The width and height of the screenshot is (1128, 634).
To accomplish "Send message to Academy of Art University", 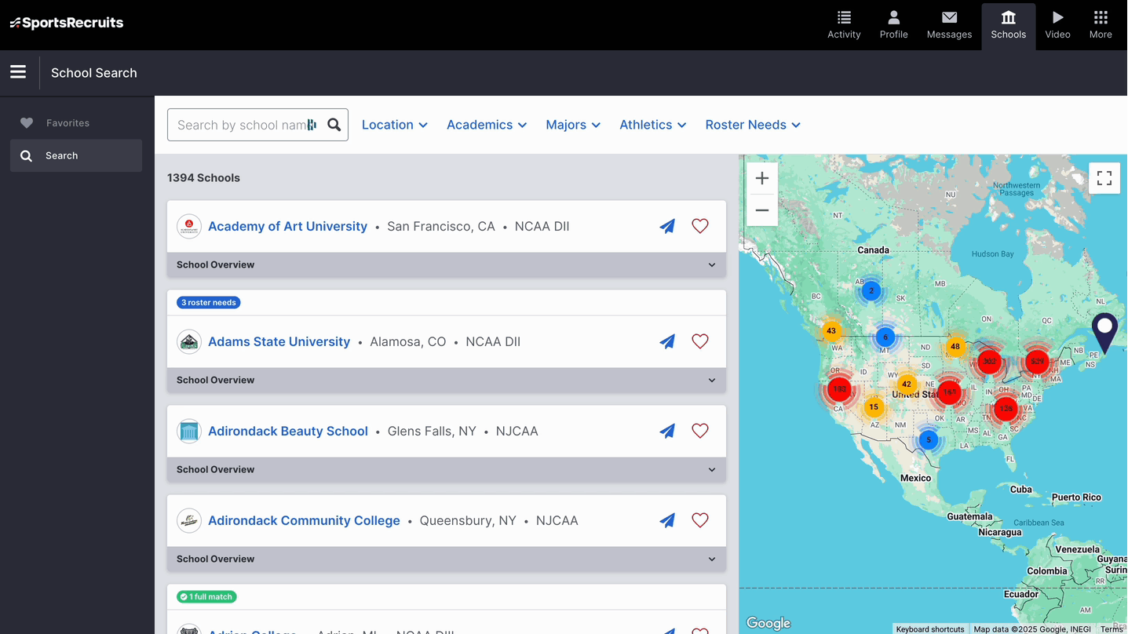I will pyautogui.click(x=667, y=226).
